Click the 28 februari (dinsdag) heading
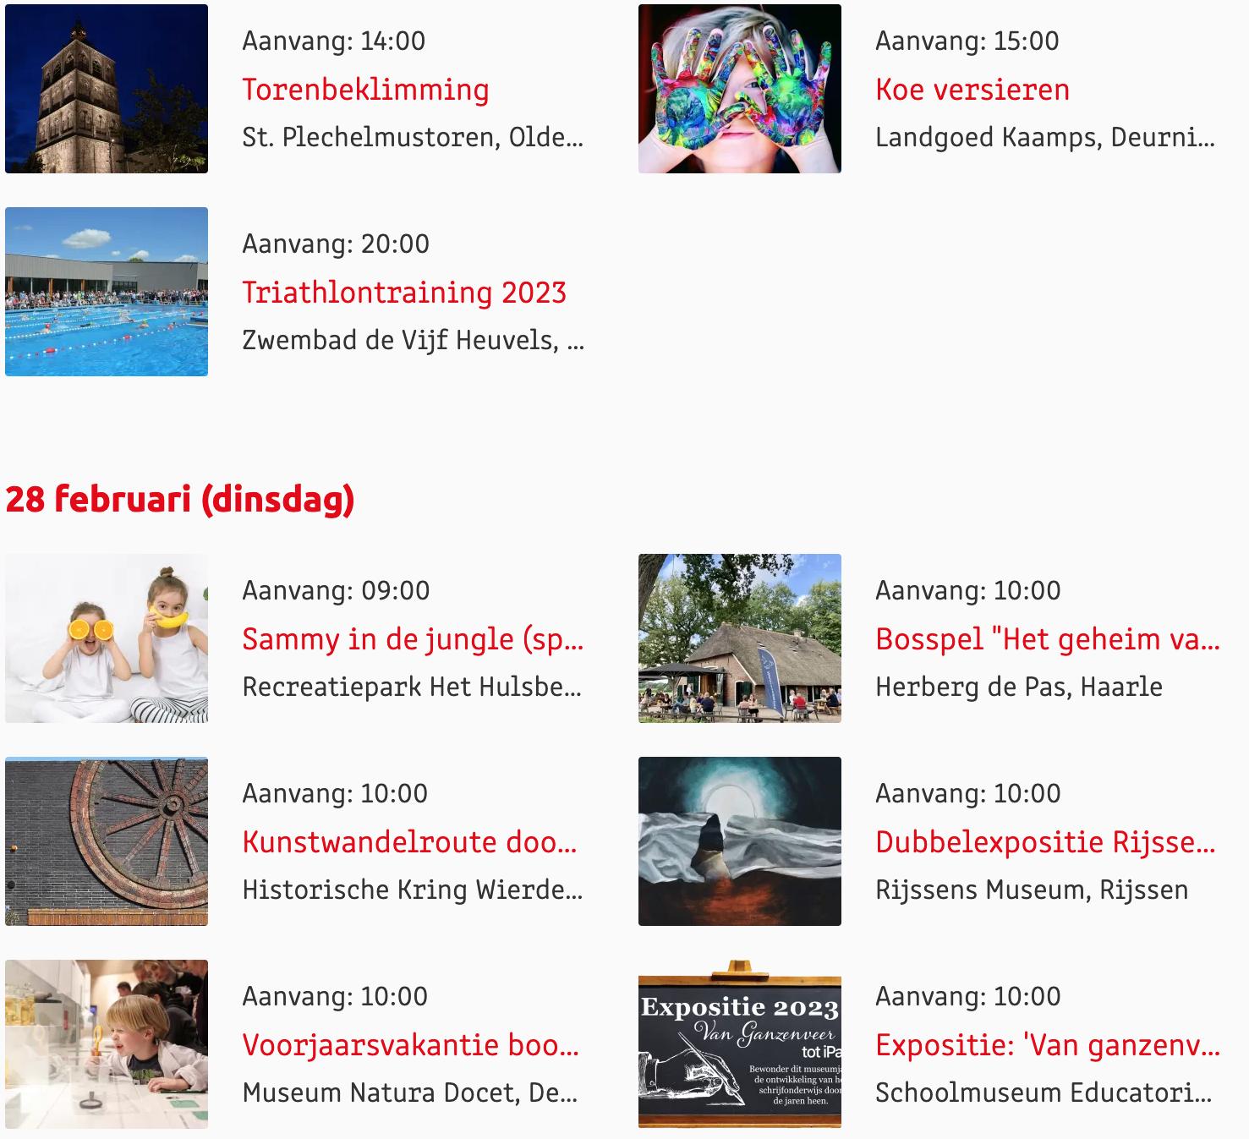 click(180, 499)
